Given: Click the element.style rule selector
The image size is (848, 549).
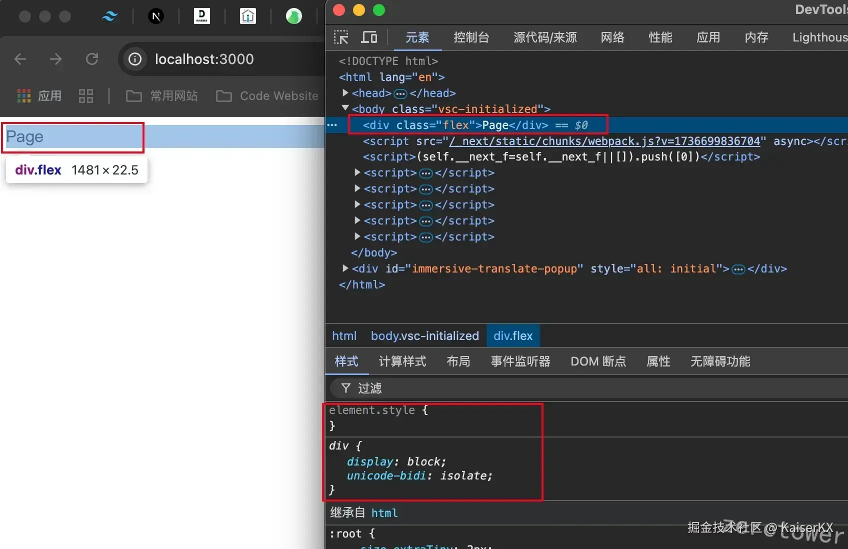Looking at the screenshot, I should pos(372,410).
